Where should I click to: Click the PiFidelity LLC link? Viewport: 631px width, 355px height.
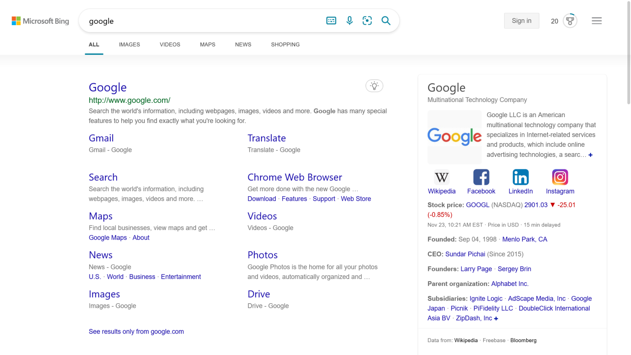tap(493, 308)
